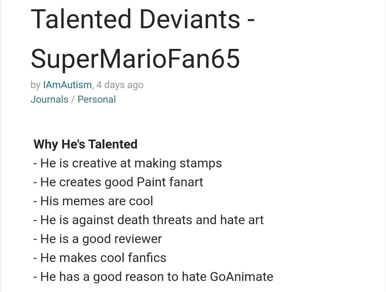Click the slash between Journals and Personal
This screenshot has height=292, width=386.
click(73, 100)
